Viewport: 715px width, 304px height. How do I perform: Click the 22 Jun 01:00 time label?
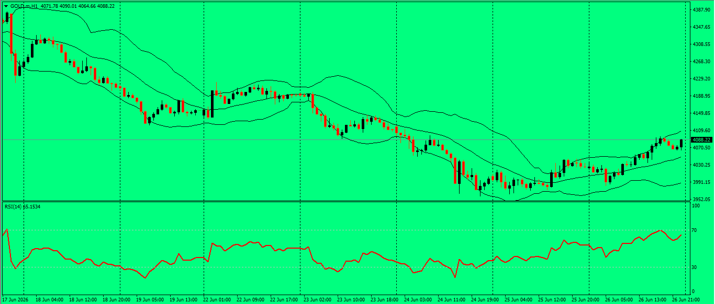[217, 300]
